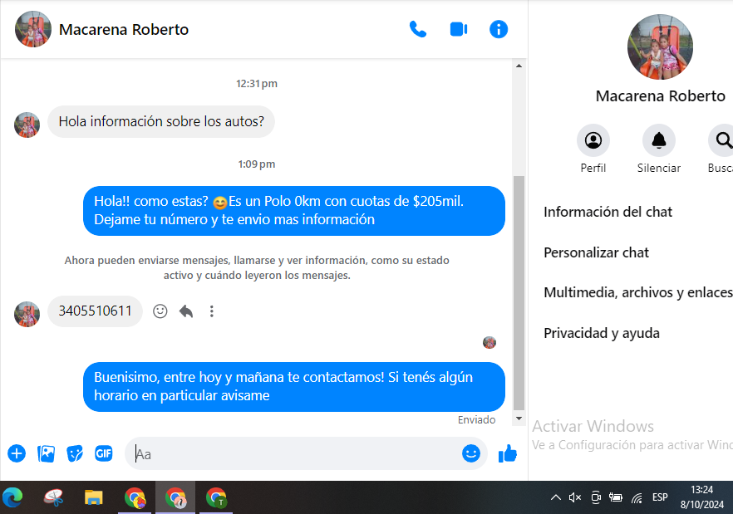Open the GIF picker
The height and width of the screenshot is (514, 733).
click(103, 453)
